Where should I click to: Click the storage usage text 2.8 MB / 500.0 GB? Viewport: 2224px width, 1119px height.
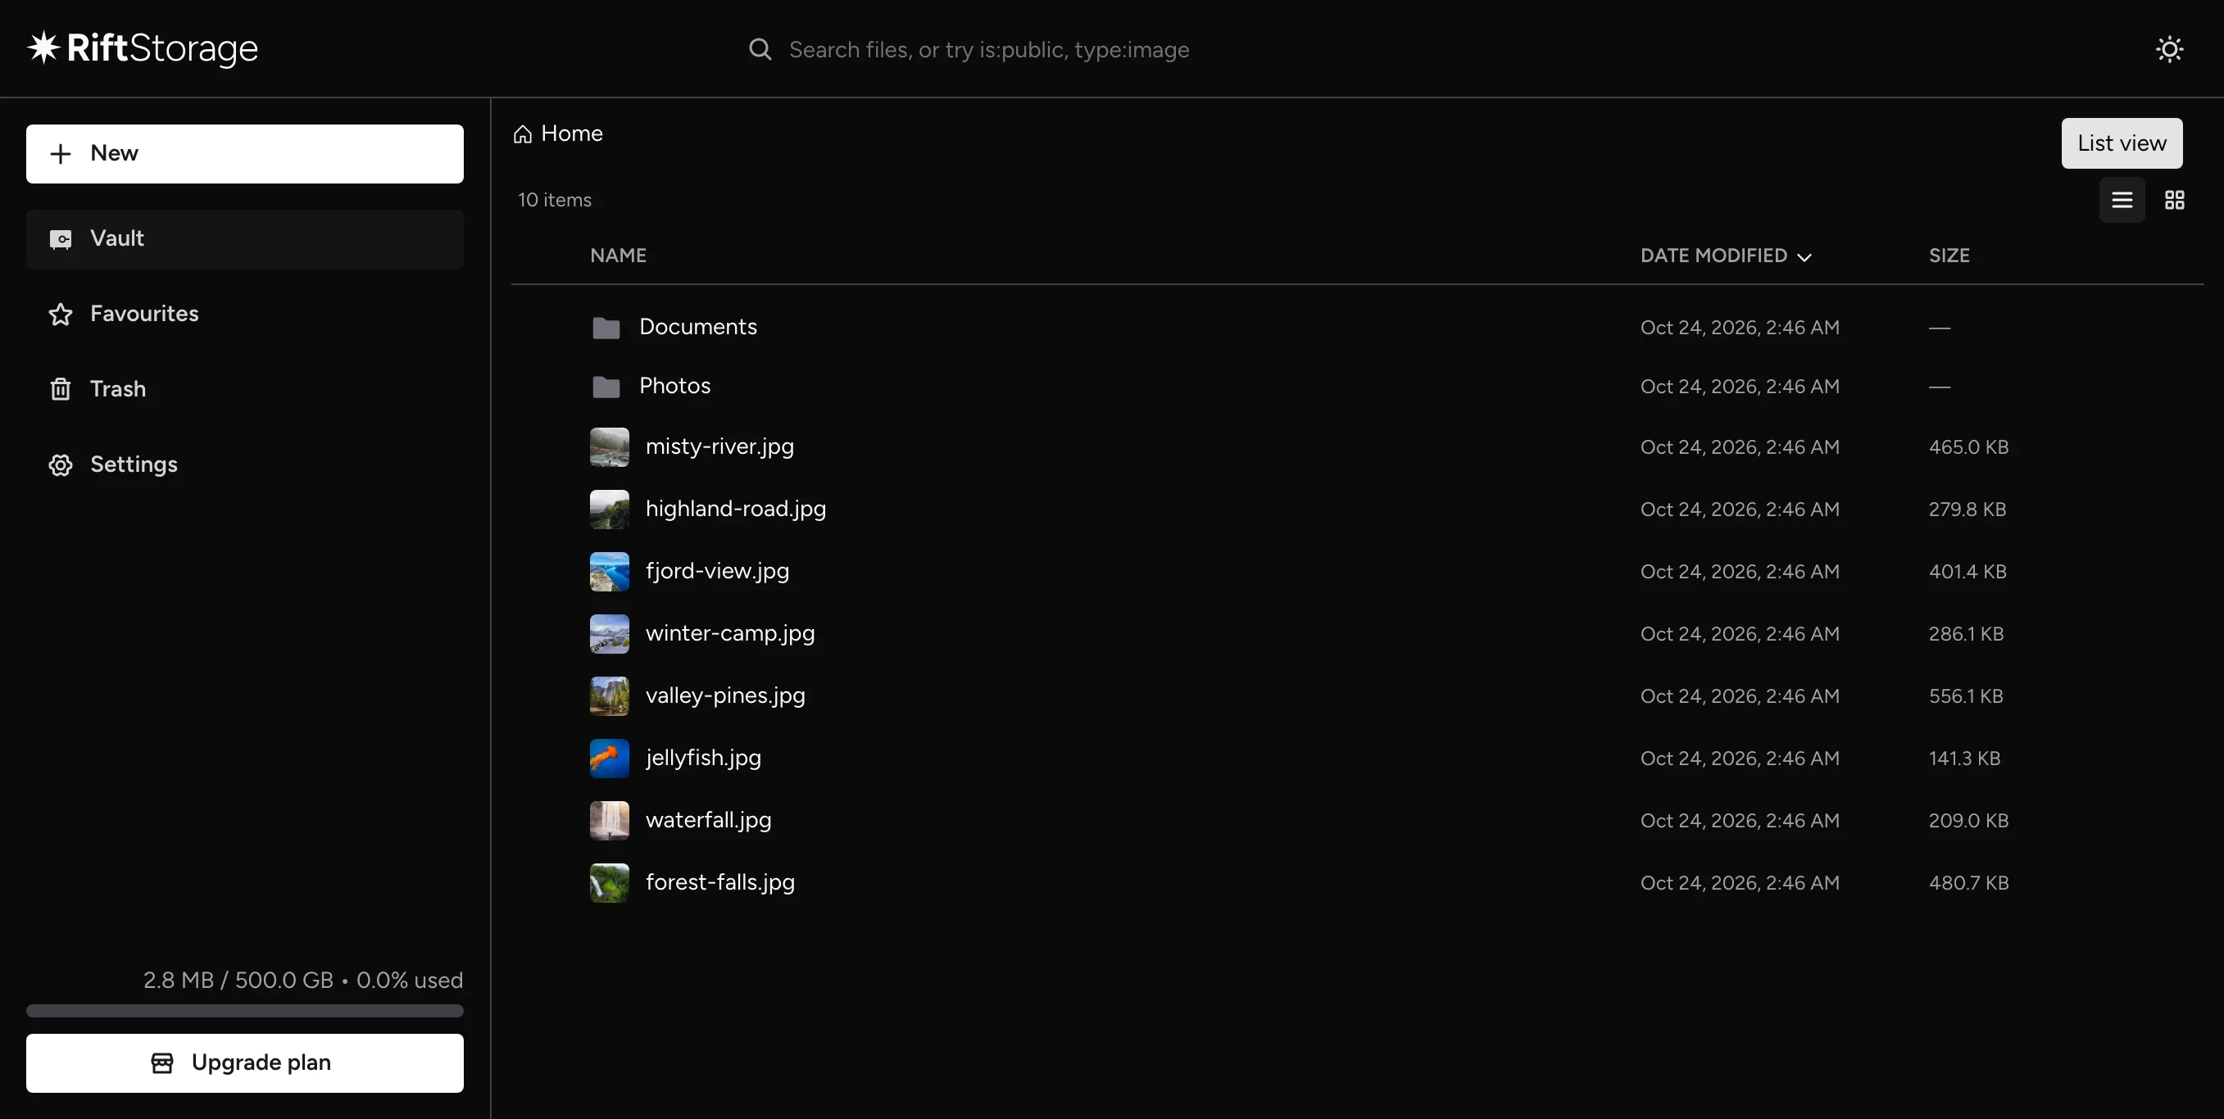pyautogui.click(x=238, y=980)
